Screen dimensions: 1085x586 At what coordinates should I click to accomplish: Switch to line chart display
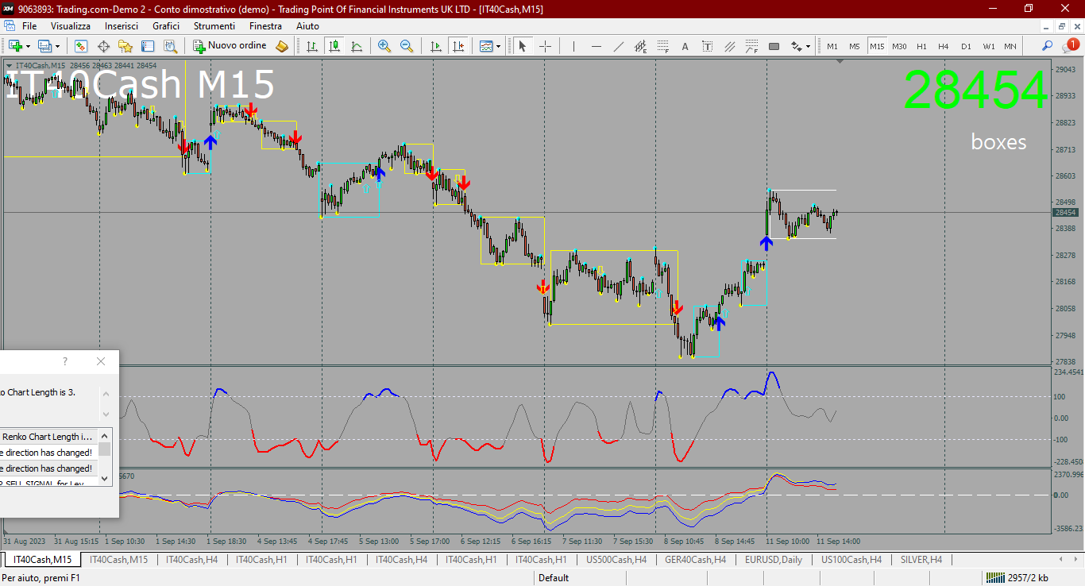(357, 46)
